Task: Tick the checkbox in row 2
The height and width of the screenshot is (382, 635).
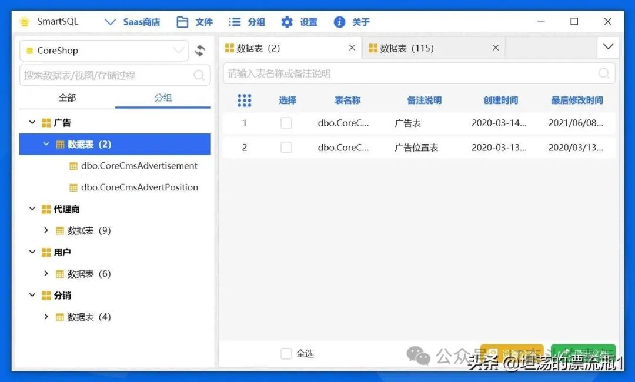Action: [286, 148]
